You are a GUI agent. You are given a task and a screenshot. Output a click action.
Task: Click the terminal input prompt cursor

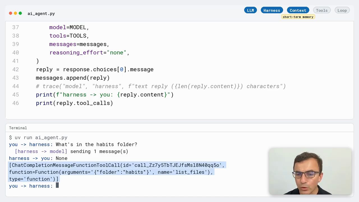(57, 185)
